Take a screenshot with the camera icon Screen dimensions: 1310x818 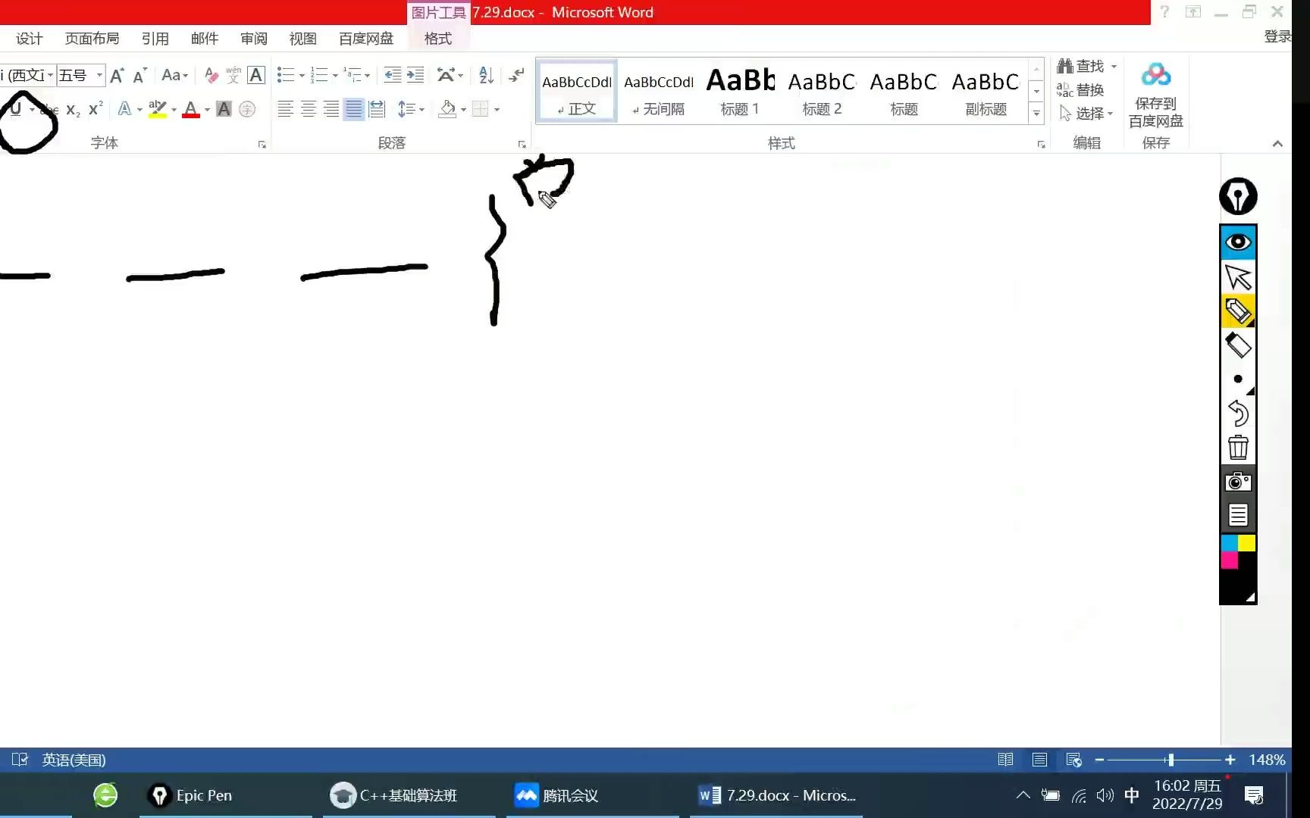coord(1237,480)
